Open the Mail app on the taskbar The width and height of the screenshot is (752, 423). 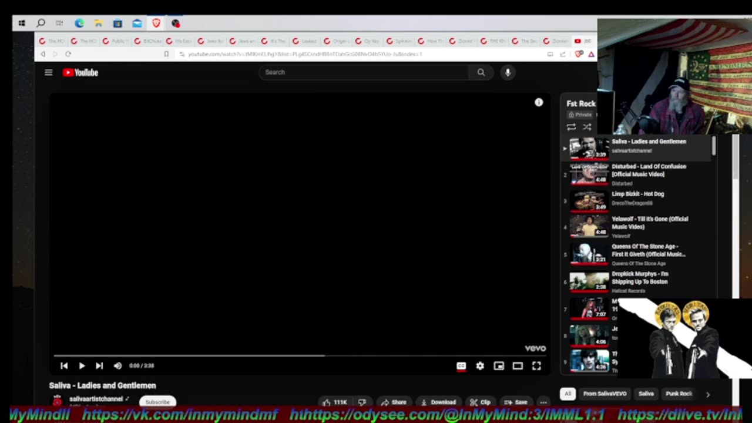click(137, 23)
